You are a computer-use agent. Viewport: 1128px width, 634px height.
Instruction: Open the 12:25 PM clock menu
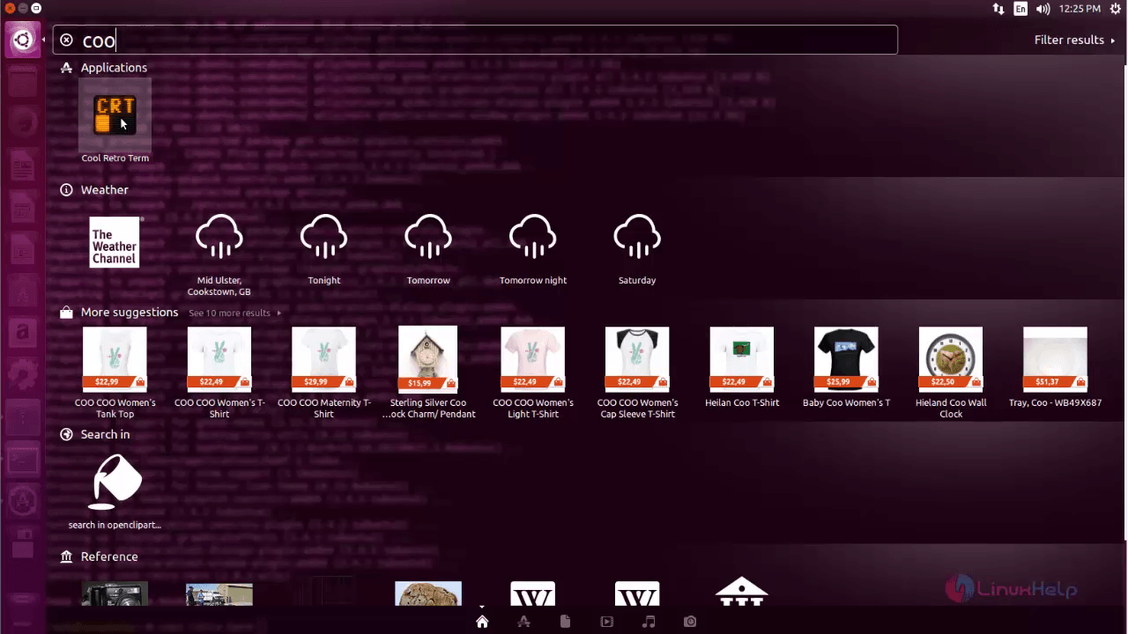point(1080,9)
